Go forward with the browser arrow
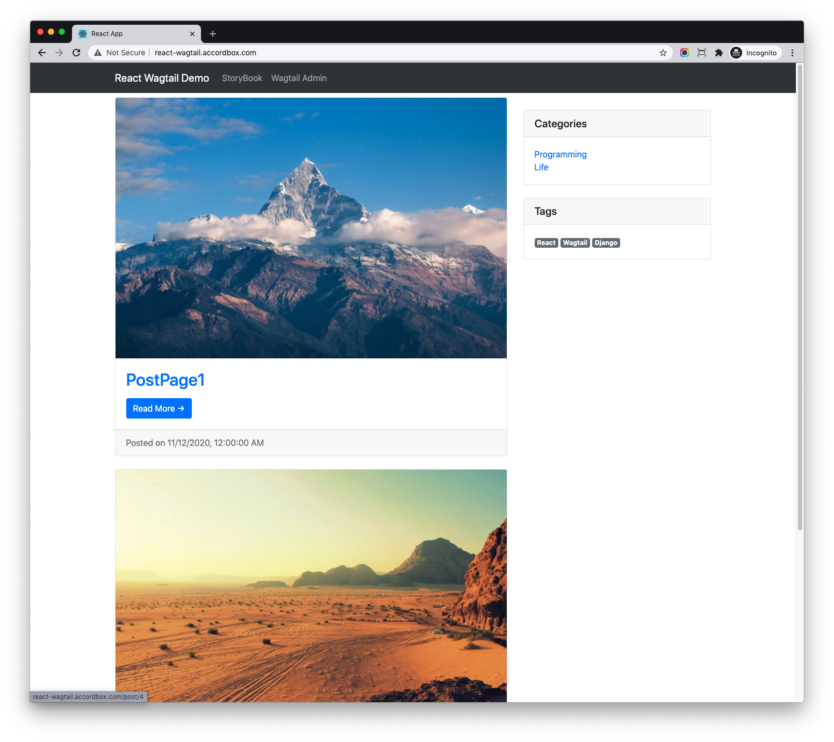This screenshot has height=742, width=834. click(59, 53)
